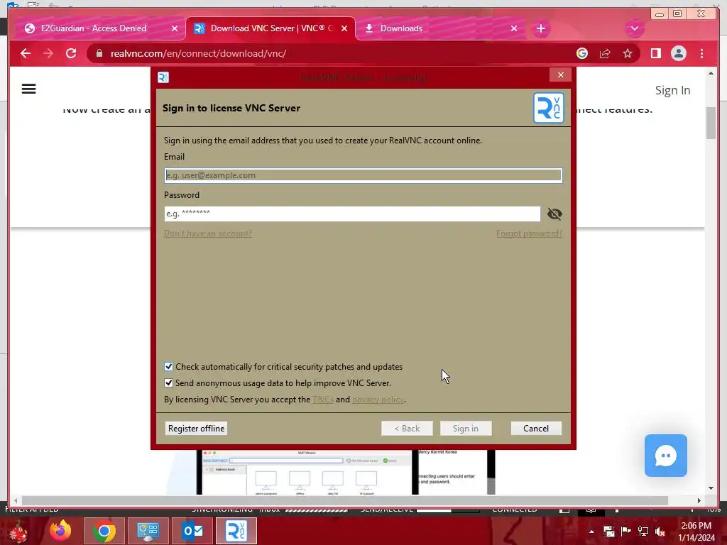This screenshot has width=727, height=545.
Task: Open the Chrome profile avatar
Action: pyautogui.click(x=678, y=53)
